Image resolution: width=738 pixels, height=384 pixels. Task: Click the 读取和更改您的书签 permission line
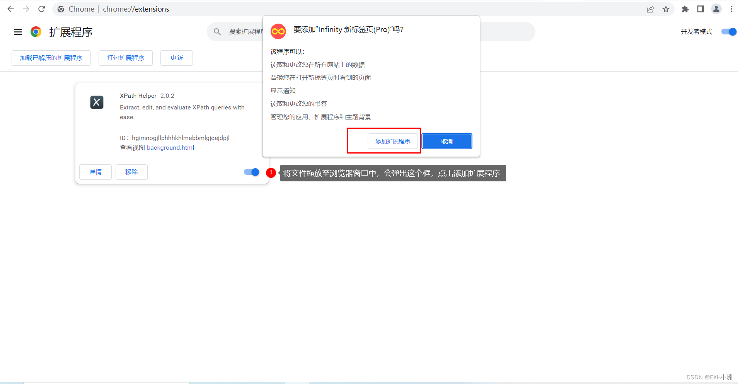[299, 104]
